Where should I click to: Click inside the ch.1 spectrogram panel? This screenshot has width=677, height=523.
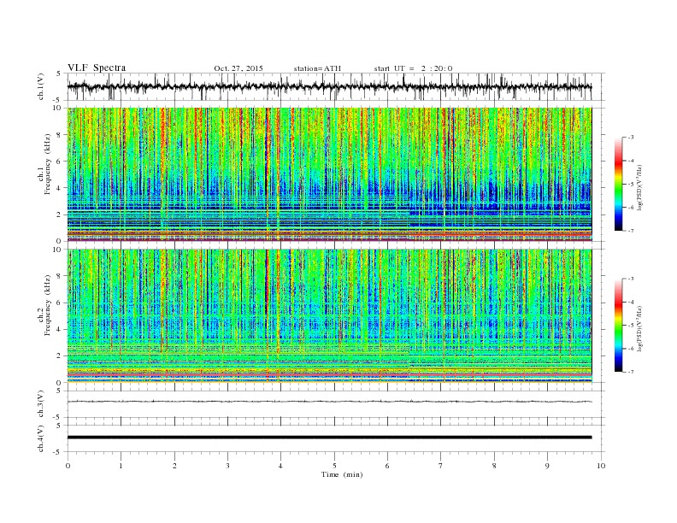click(x=329, y=174)
